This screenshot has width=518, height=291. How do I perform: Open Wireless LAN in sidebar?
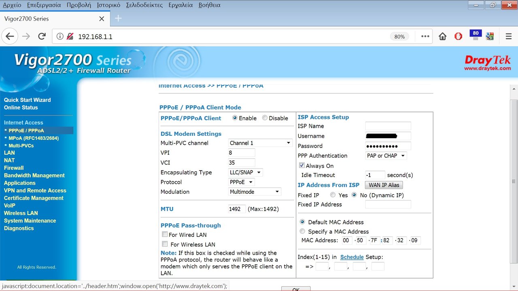click(x=21, y=213)
